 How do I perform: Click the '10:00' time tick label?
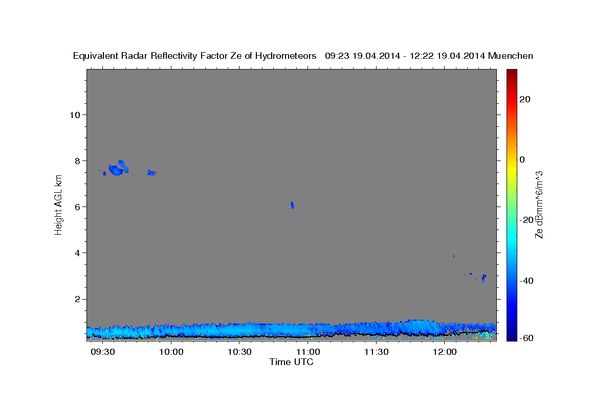pyautogui.click(x=171, y=352)
